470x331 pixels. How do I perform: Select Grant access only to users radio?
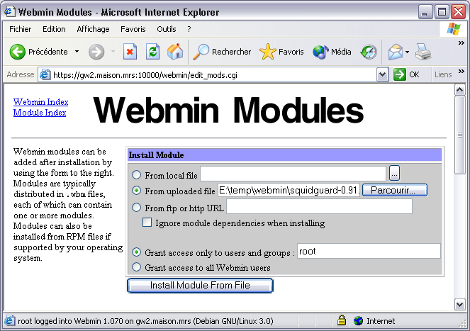point(136,252)
